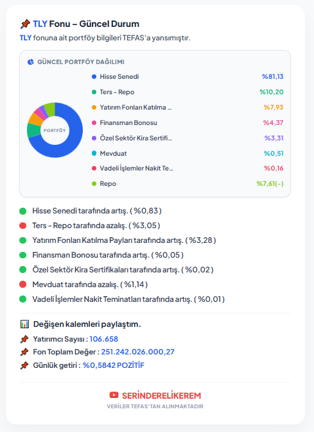Image resolution: width=314 pixels, height=432 pixels.
Task: Click the green dot before Hisse Senedi tarafında artış
Action: 23,212
